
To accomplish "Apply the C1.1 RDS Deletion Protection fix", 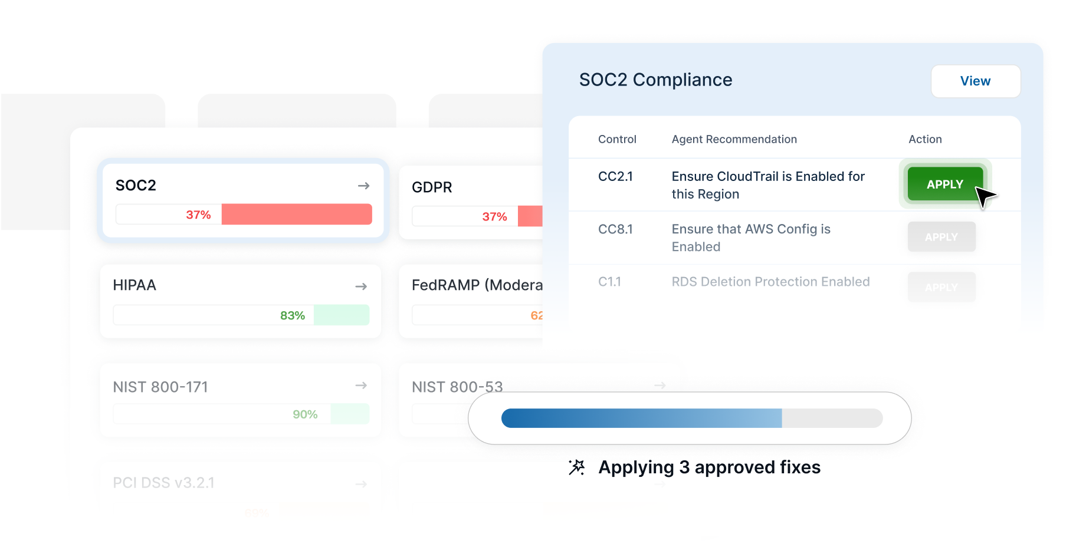I will [941, 287].
